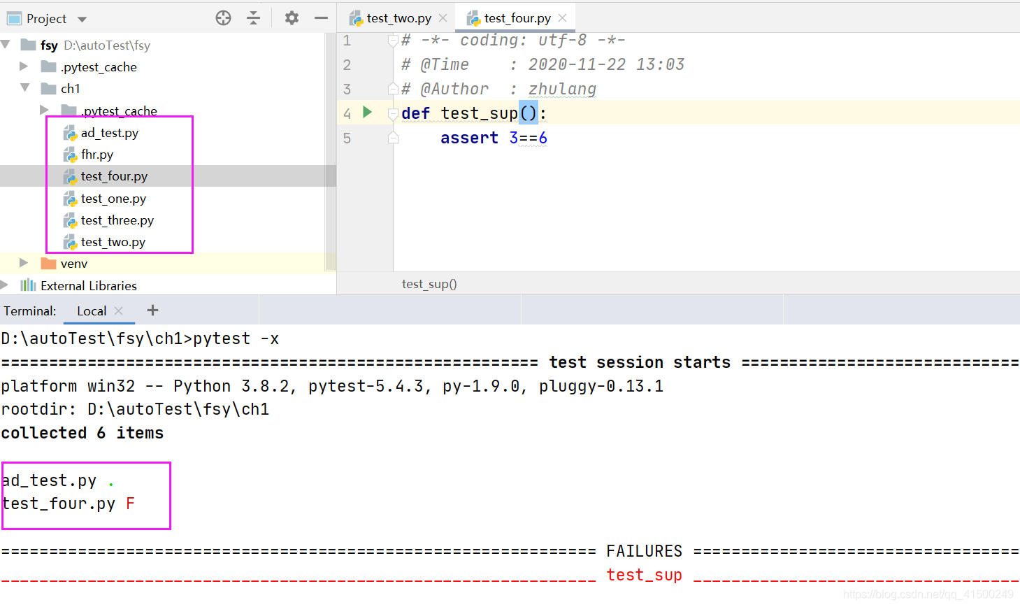Collapse the fsy root folder
The width and height of the screenshot is (1020, 607).
pyautogui.click(x=6, y=45)
